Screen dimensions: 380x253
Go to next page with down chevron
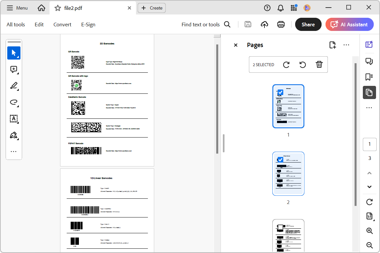[x=369, y=187]
